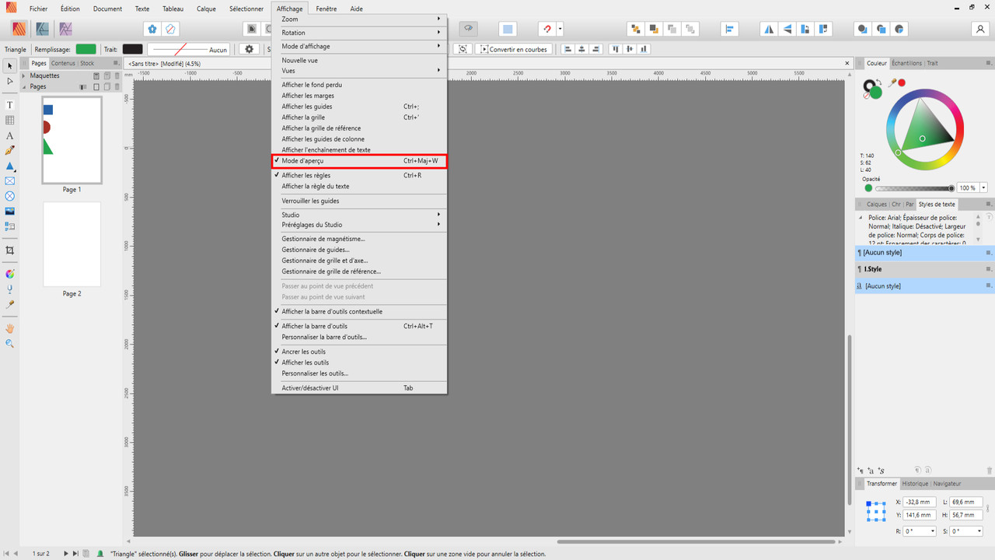This screenshot has width=995, height=560.
Task: Select the Fill gradient tool
Action: (9, 274)
